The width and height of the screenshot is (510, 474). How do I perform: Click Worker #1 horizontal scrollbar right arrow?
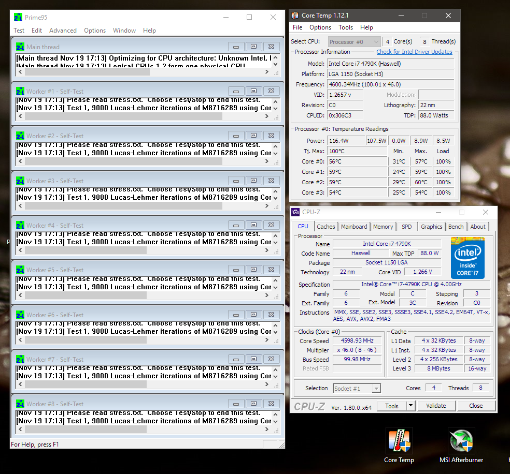click(x=267, y=116)
